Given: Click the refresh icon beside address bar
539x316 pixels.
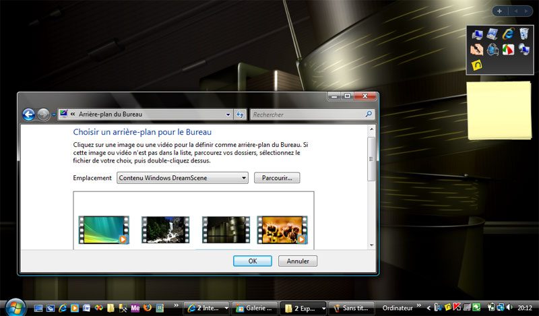Looking at the screenshot, I should point(240,115).
